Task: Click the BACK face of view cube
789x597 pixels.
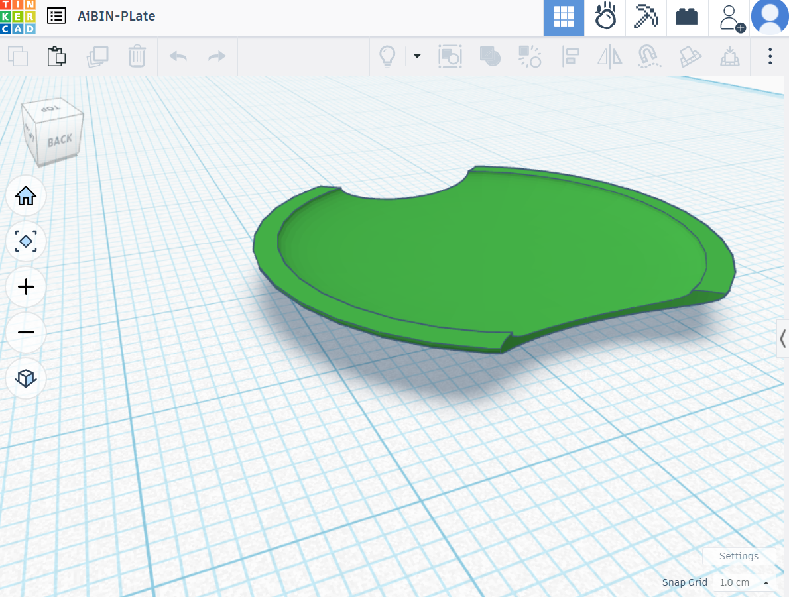Action: coord(60,140)
